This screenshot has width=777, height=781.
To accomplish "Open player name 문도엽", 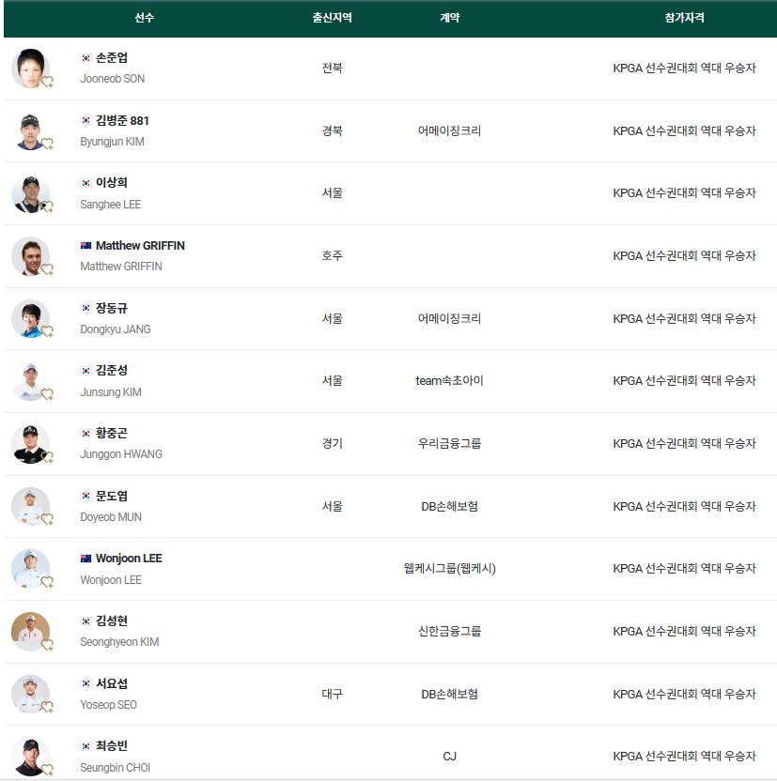I will (112, 496).
